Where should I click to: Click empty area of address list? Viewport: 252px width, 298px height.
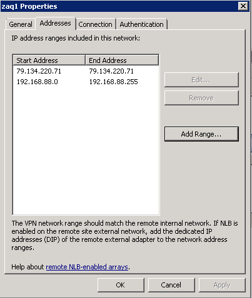click(x=86, y=150)
